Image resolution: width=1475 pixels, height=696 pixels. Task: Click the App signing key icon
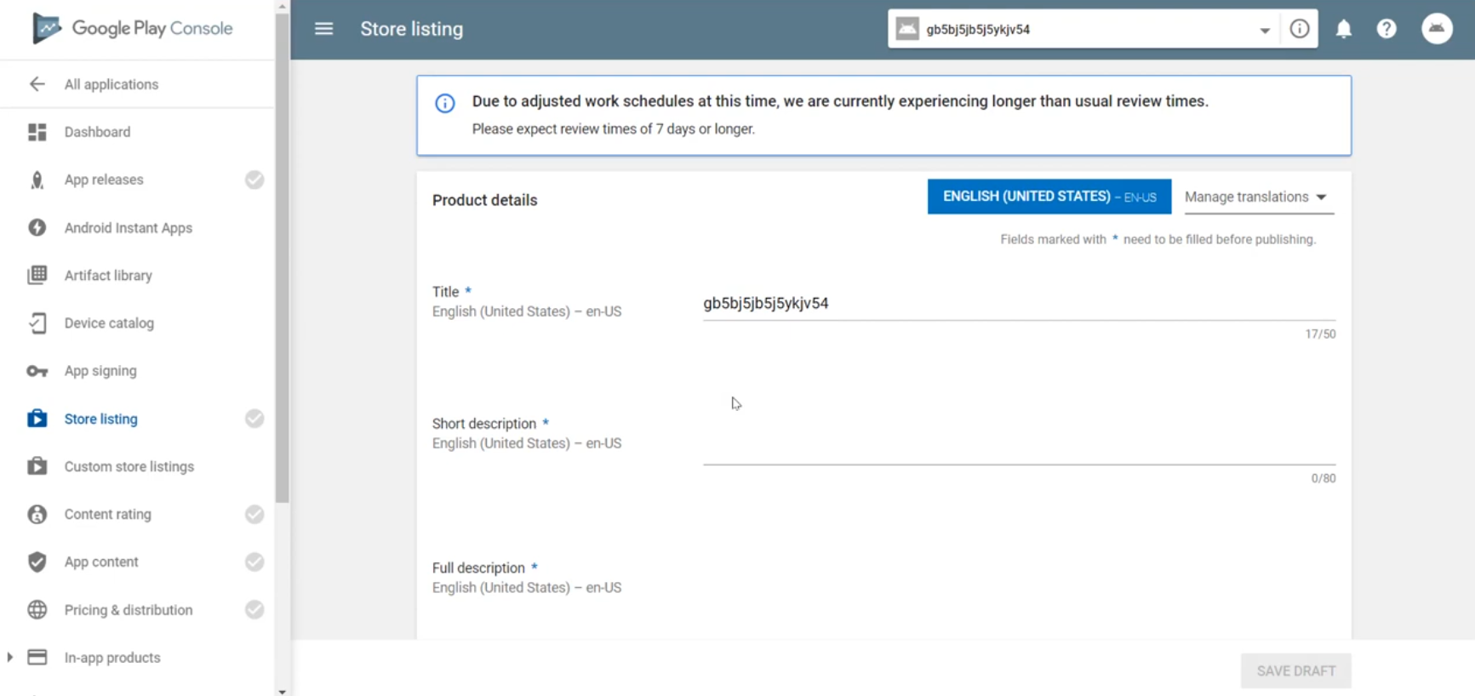point(37,371)
